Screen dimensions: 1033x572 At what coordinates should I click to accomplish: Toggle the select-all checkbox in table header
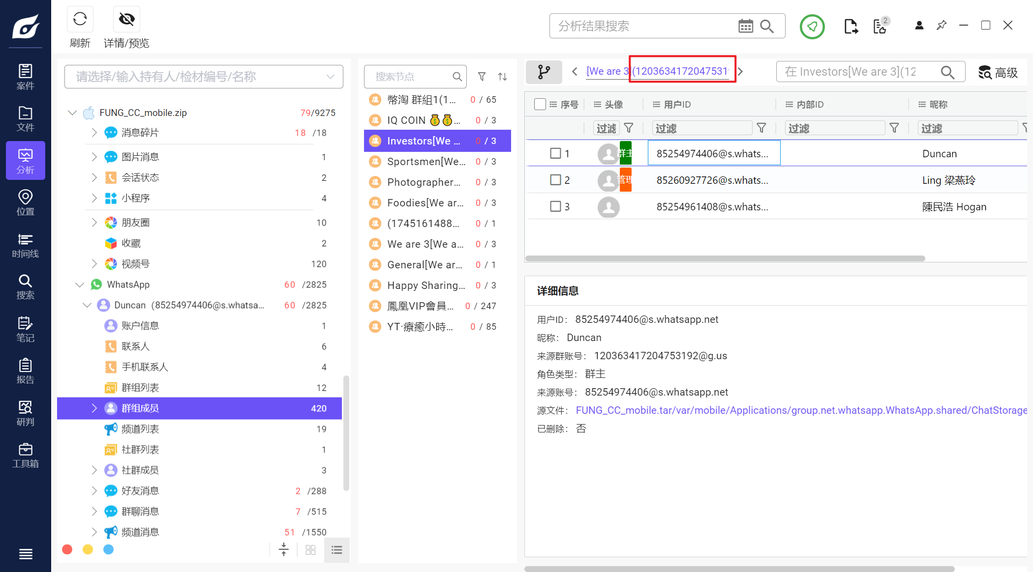540,104
